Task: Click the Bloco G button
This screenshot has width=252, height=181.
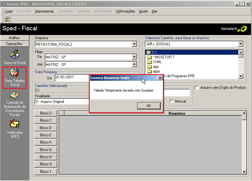Action: [46, 150]
